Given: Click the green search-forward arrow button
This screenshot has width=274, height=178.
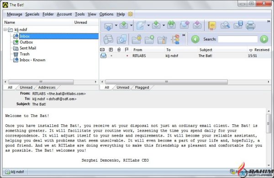Looking at the screenshot, I should [264, 39].
